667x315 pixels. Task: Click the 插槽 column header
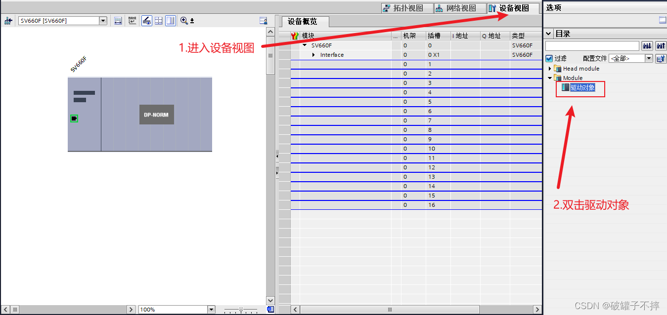click(x=438, y=36)
